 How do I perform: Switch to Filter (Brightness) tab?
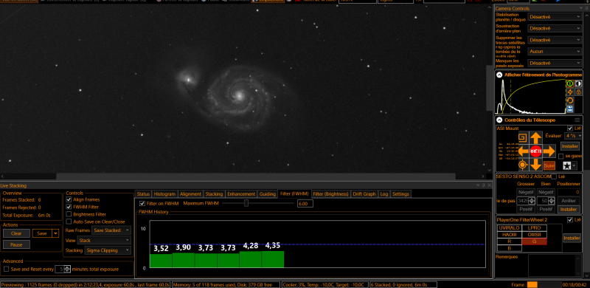click(330, 193)
